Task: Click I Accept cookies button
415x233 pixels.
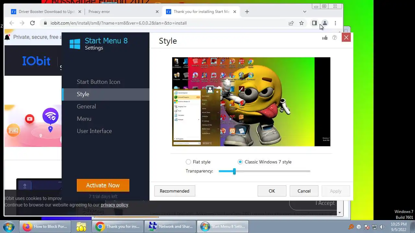Action: coord(313,203)
